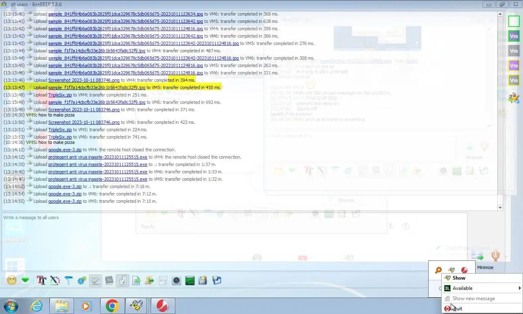Choose Show in the tray menu

(482, 278)
